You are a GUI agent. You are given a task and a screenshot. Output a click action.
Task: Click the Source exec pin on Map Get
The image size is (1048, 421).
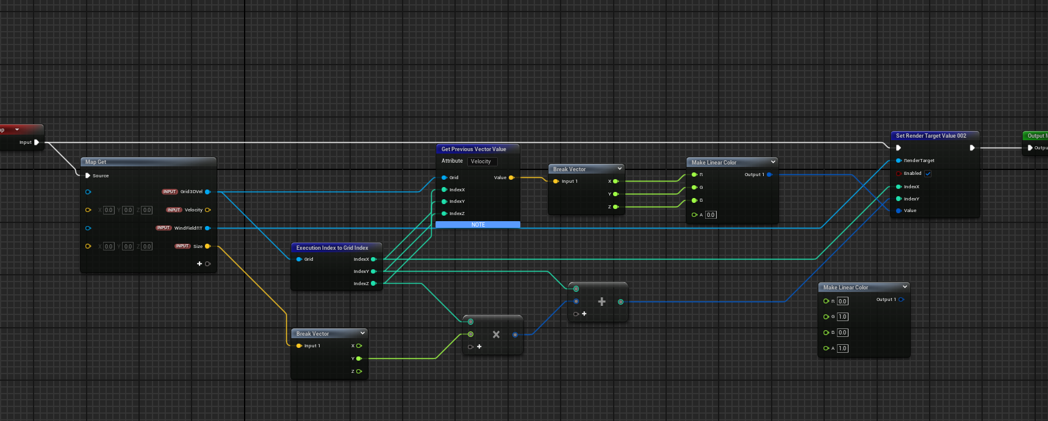(88, 175)
